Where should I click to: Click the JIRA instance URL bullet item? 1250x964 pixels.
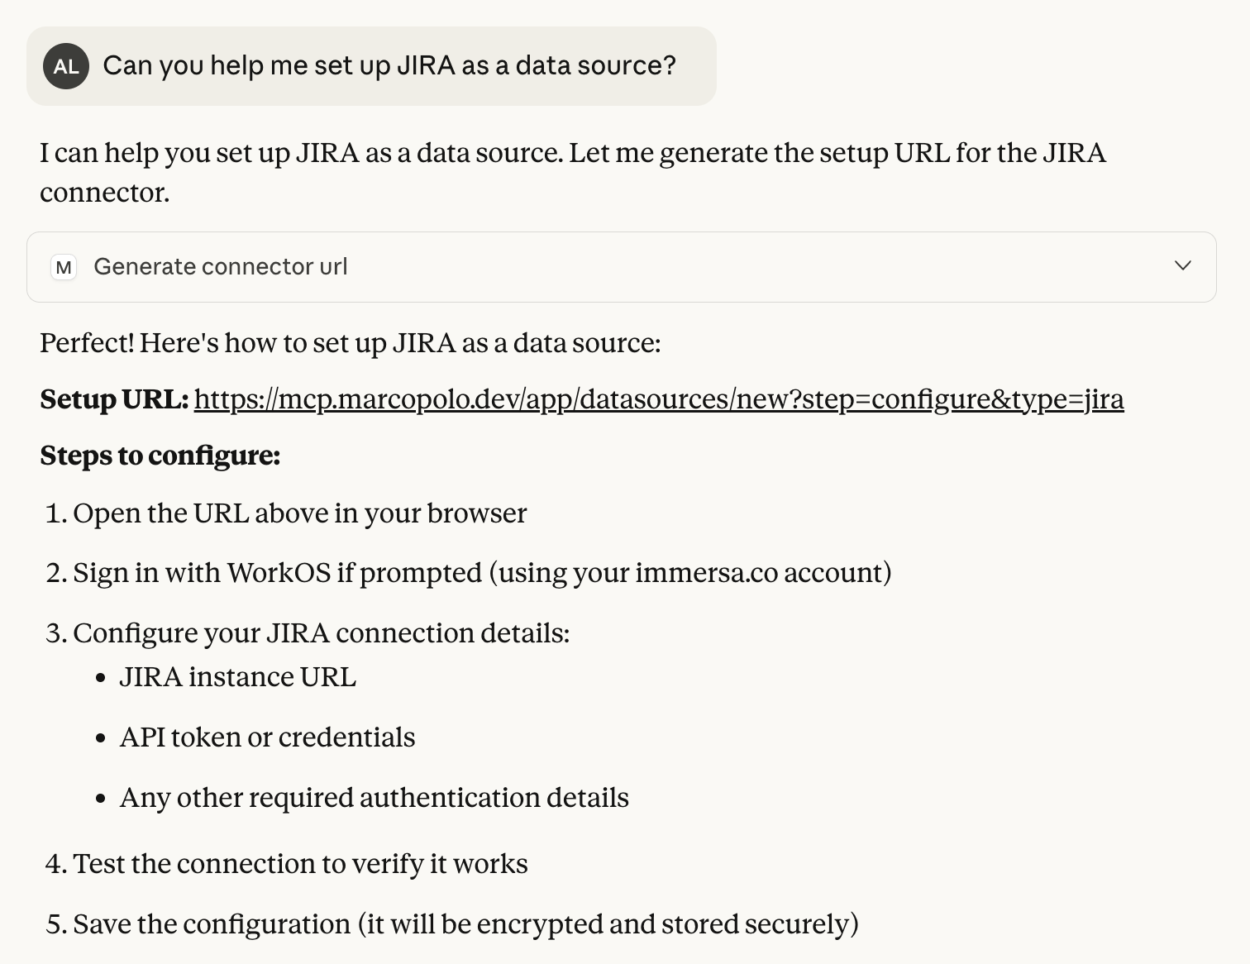click(x=238, y=677)
